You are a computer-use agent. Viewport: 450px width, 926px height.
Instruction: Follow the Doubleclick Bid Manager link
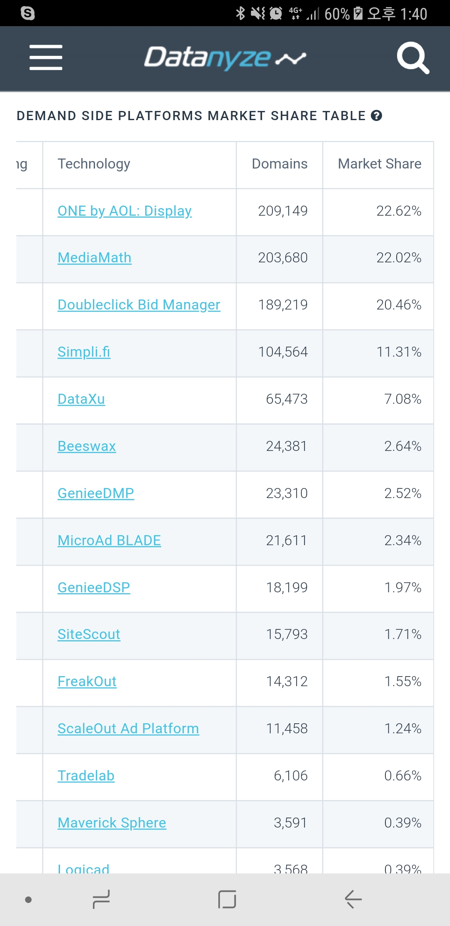139,305
